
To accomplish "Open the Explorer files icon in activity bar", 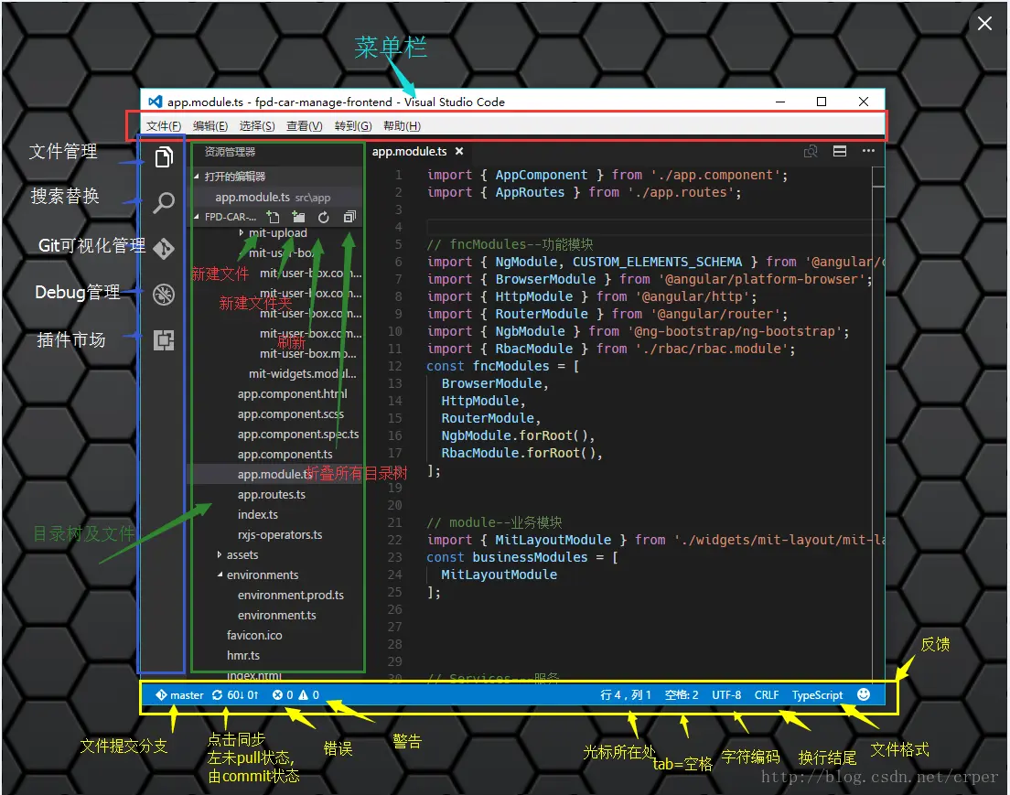I will (x=164, y=156).
